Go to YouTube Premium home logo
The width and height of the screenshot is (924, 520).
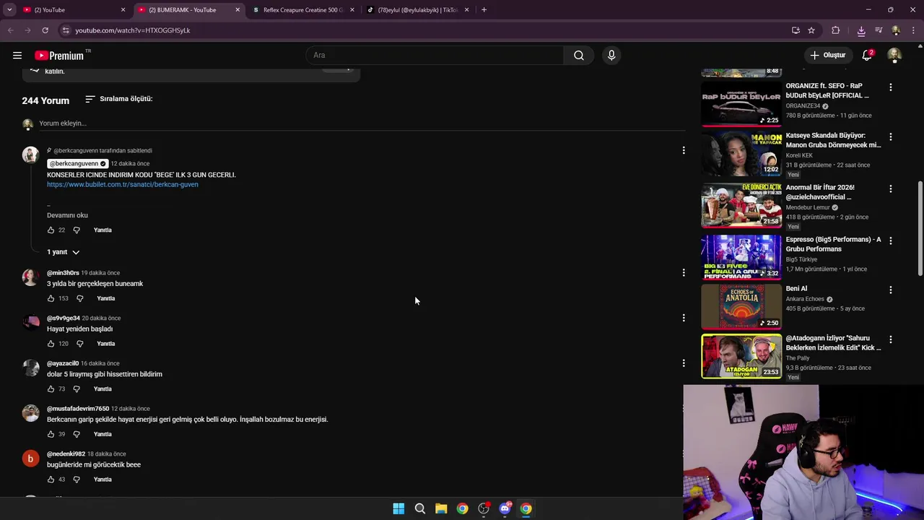(60, 56)
